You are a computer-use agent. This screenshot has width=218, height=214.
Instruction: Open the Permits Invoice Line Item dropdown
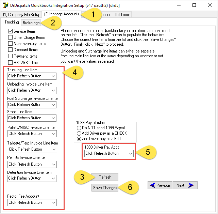pyautogui.click(x=32, y=164)
